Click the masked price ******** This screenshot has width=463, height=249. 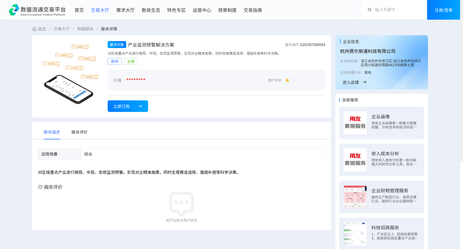click(136, 80)
